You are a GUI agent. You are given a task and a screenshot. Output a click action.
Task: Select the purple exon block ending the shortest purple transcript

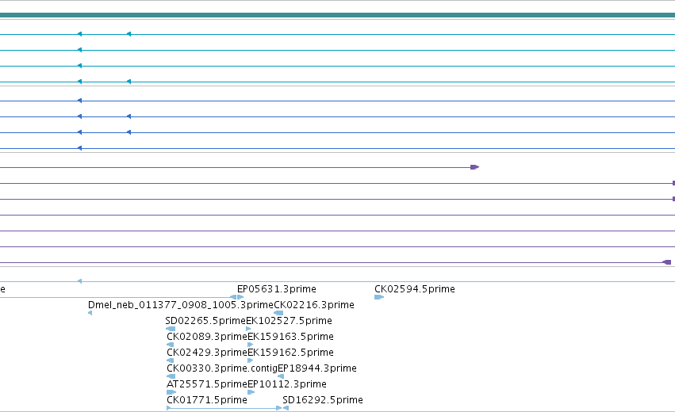pos(475,167)
